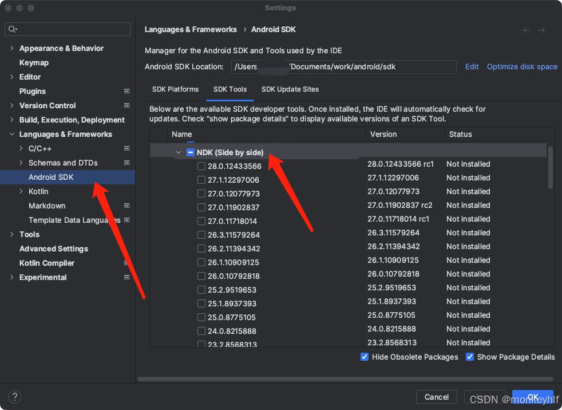Click the horizontal scrollbar below the panel
The height and width of the screenshot is (410, 562).
click(x=345, y=379)
